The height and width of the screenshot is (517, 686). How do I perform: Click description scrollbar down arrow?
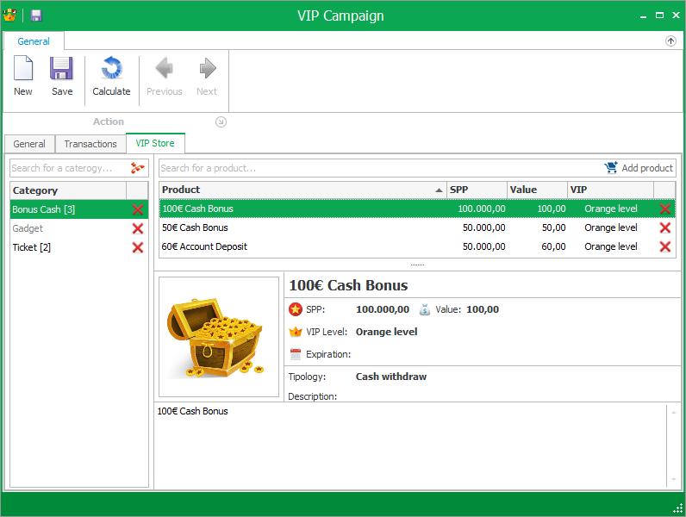click(674, 479)
